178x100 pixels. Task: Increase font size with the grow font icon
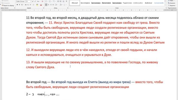coord(33,1)
